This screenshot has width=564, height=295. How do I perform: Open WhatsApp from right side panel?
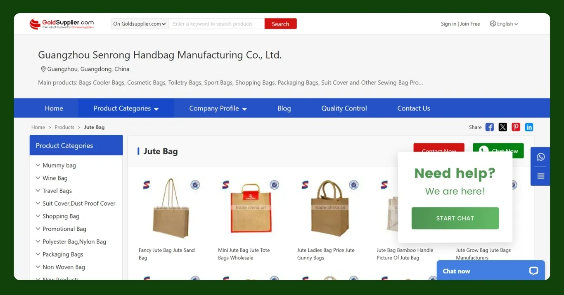(x=541, y=157)
